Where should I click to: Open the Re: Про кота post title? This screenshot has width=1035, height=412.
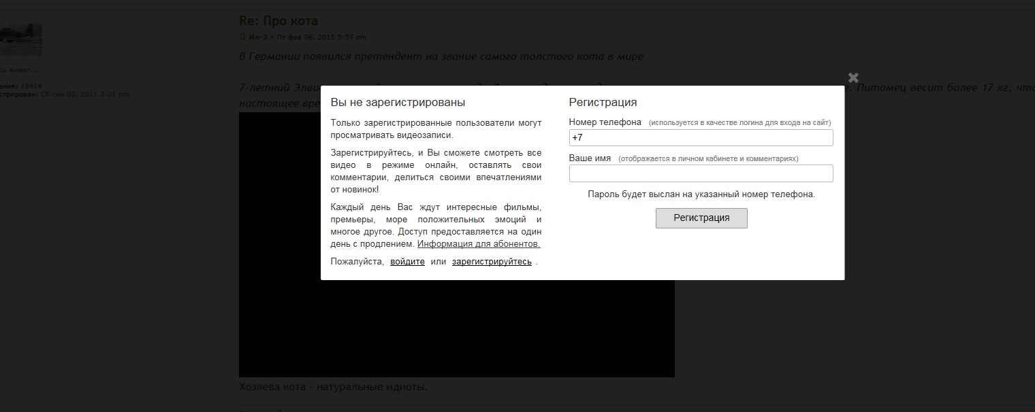(278, 21)
